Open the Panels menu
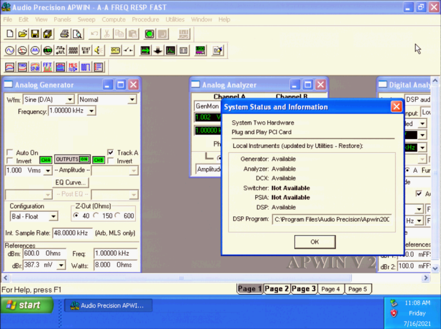 (62, 20)
